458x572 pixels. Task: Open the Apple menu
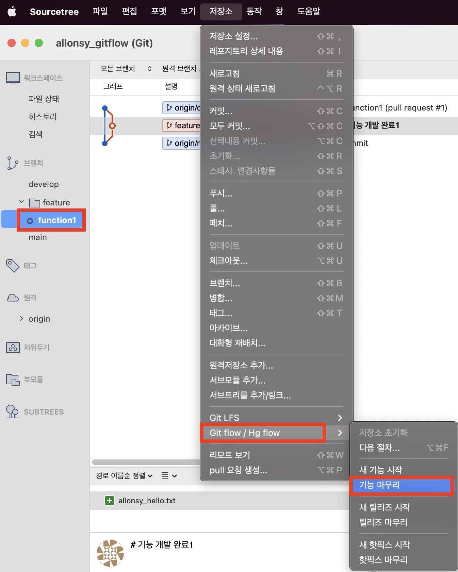tap(12, 12)
